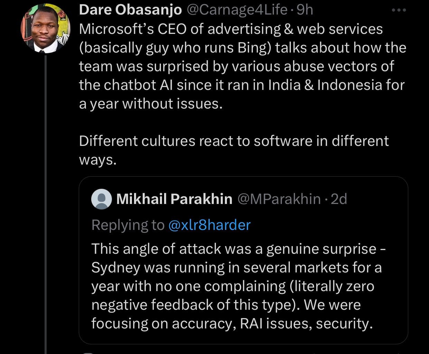
Task: Click the Mikhail Parakhin display name
Action: pos(174,199)
